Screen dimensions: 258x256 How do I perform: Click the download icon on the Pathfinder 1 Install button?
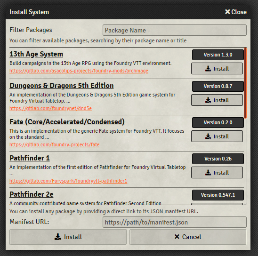coord(208,173)
